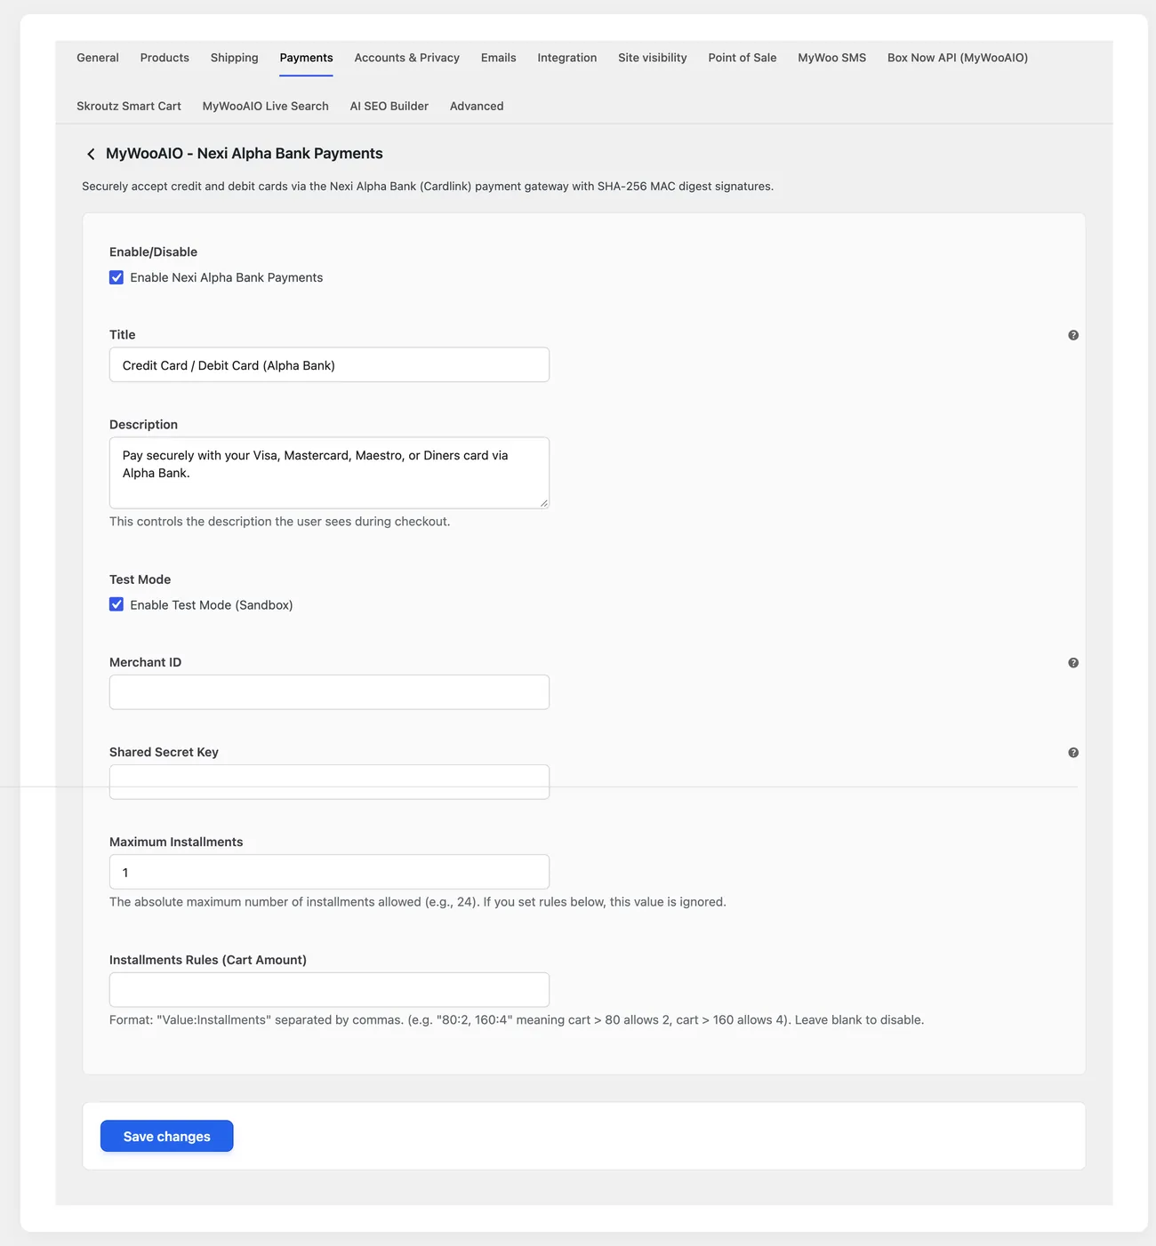Go to the Site visibility tab
Viewport: 1156px width, 1246px height.
tap(653, 58)
